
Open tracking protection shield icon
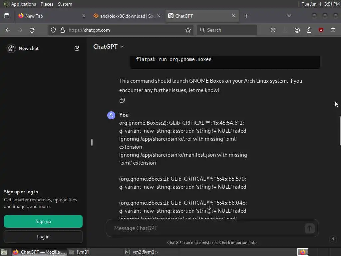(53, 30)
